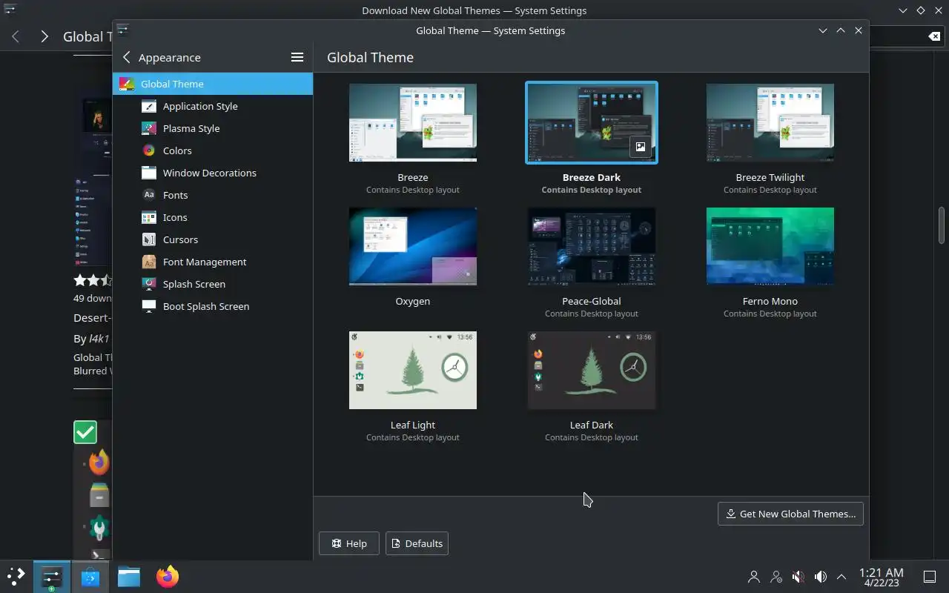Select the Leaf Dark theme thumbnail
This screenshot has width=949, height=593.
coord(592,370)
